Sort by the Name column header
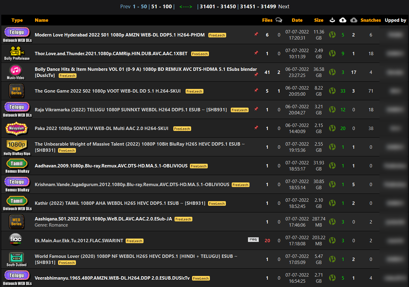The width and height of the screenshot is (409, 287). point(41,20)
